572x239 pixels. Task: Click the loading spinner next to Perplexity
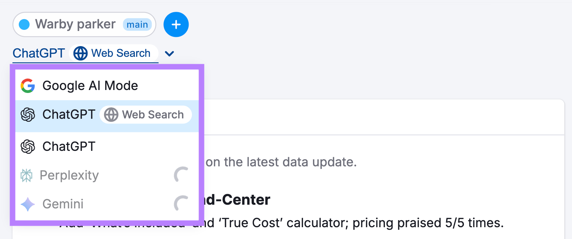pyautogui.click(x=181, y=175)
